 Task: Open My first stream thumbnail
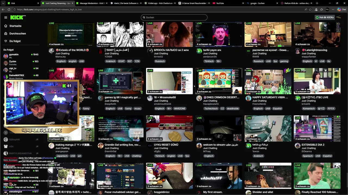219,175
